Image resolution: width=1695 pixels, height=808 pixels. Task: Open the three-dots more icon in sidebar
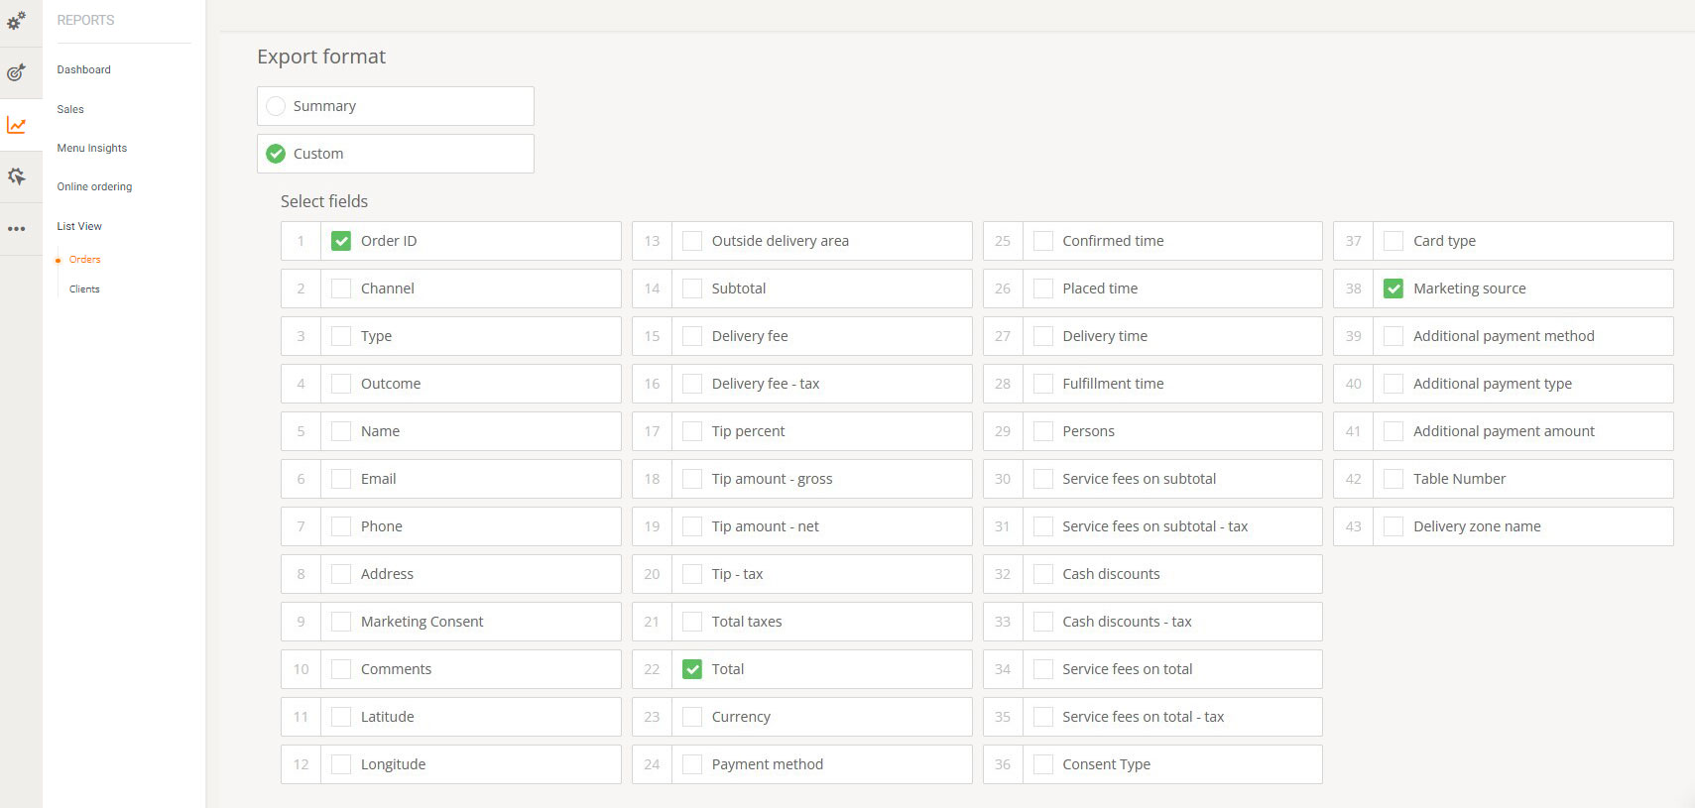pos(17,228)
